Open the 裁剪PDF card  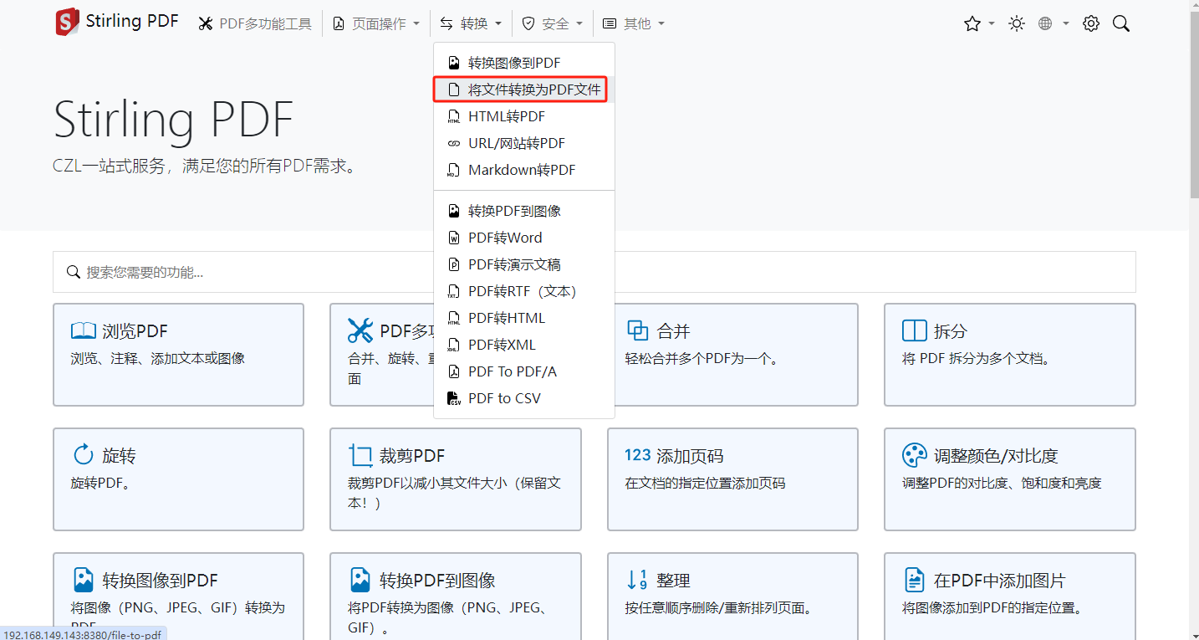point(456,479)
